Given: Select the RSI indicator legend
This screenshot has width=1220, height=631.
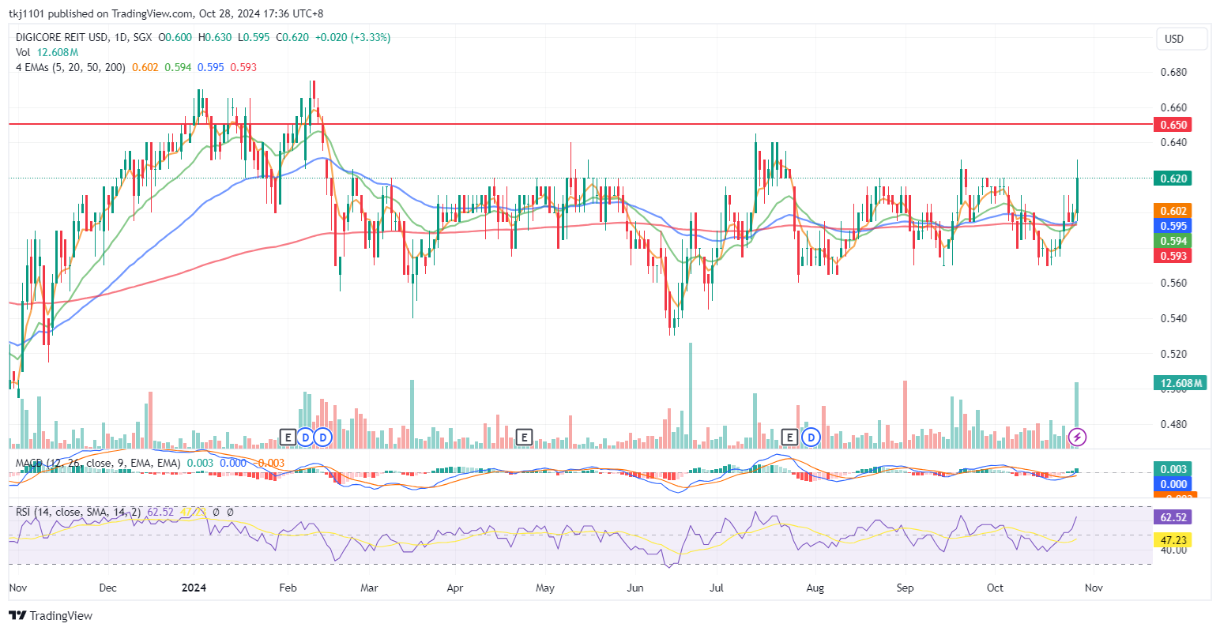Looking at the screenshot, I should [x=78, y=513].
